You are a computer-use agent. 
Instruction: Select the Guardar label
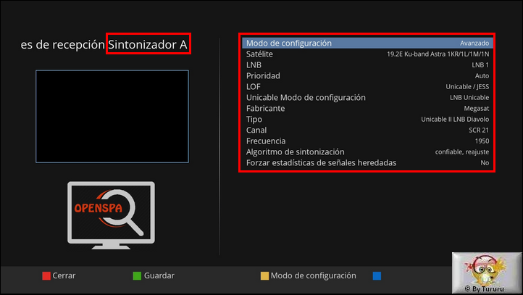(x=159, y=275)
